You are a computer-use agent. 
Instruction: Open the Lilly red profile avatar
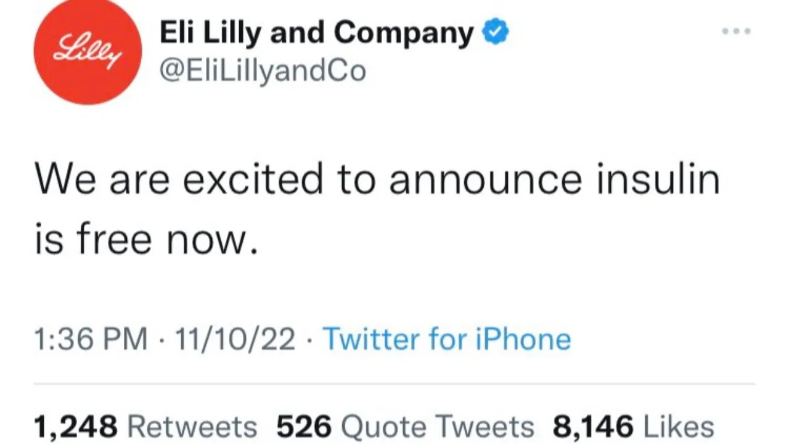(88, 51)
